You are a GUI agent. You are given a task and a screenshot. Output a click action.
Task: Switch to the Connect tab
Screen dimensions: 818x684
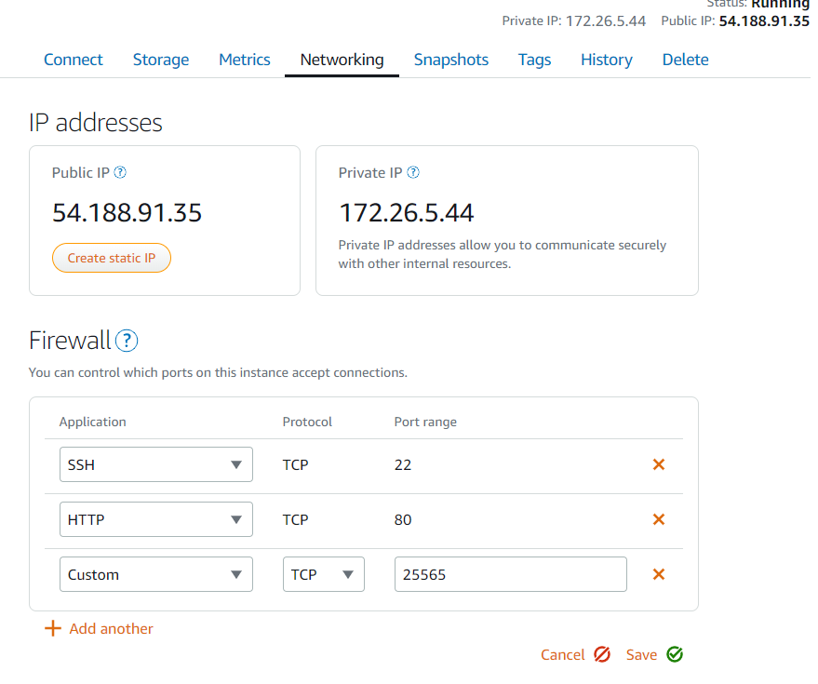coord(73,60)
